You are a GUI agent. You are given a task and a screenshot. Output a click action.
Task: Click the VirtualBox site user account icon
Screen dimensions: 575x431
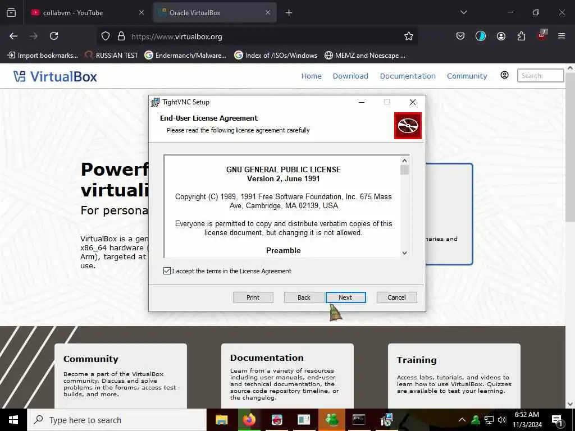[505, 75]
